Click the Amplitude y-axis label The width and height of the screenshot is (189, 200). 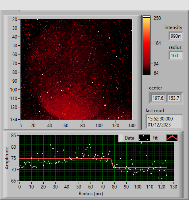click(7, 158)
